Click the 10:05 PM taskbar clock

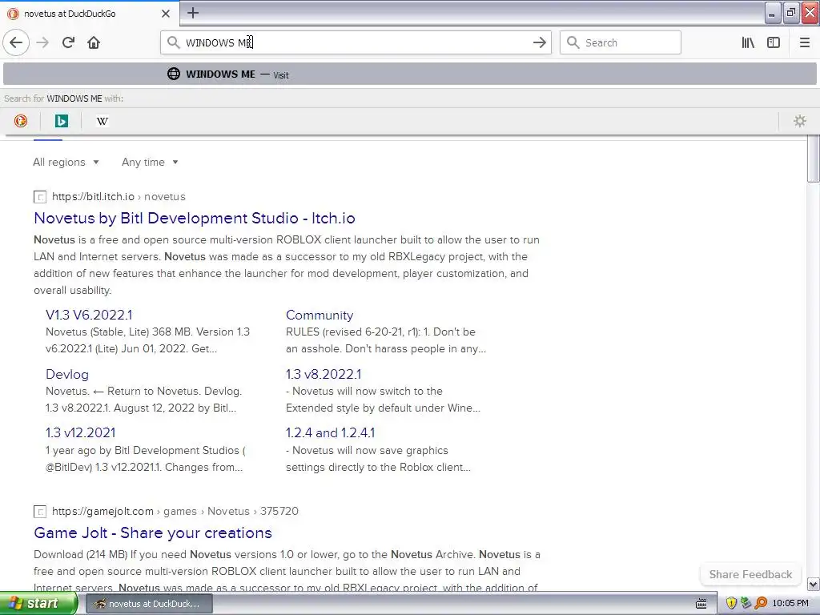tap(790, 604)
